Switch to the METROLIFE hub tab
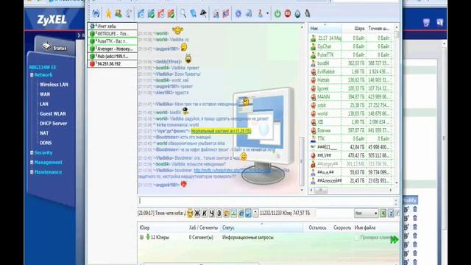The image size is (471, 265). pyautogui.click(x=112, y=34)
